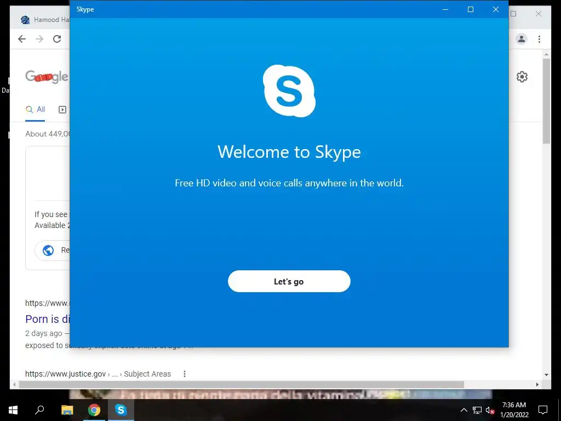Viewport: 561px width, 421px height.
Task: Select the Videos tab icon in Google
Action: click(62, 110)
